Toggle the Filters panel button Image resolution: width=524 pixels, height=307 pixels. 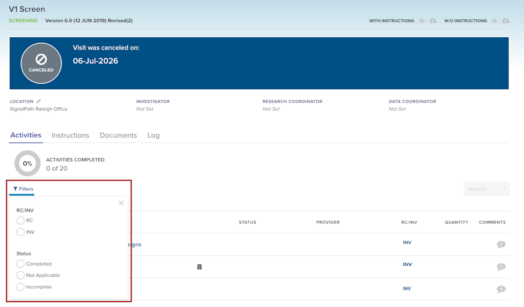tap(23, 189)
